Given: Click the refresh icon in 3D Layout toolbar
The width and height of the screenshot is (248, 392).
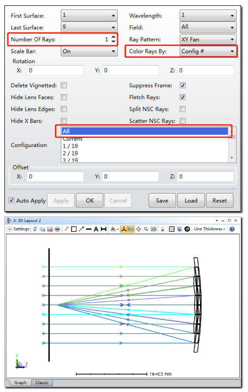Looking at the screenshot, I should point(35,229).
